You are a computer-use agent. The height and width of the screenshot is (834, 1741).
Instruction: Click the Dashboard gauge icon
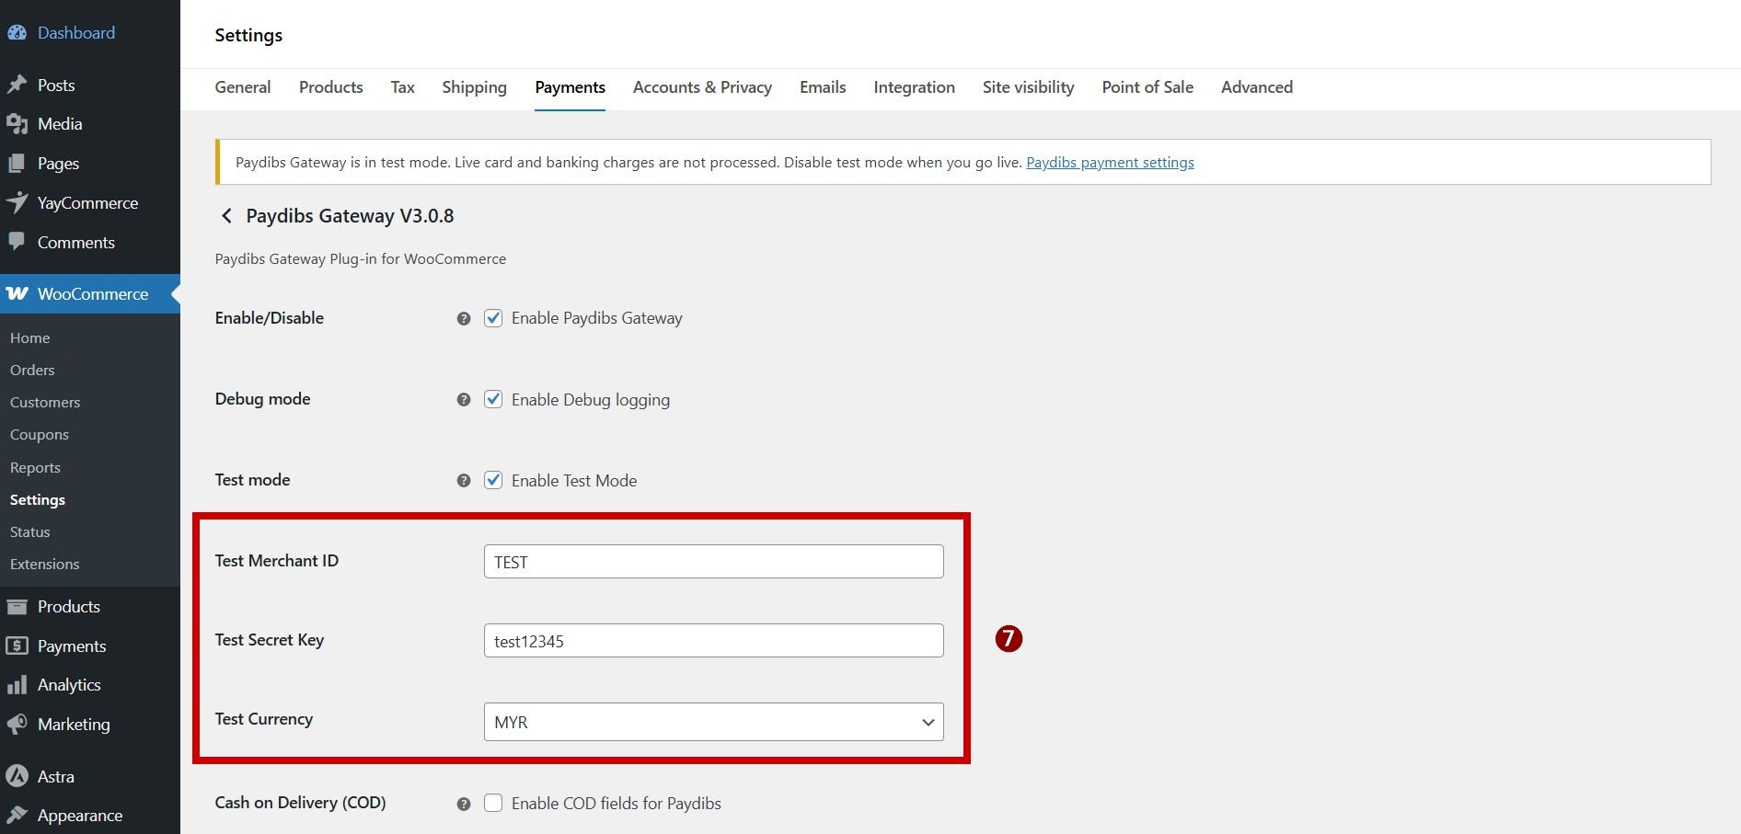click(x=17, y=33)
